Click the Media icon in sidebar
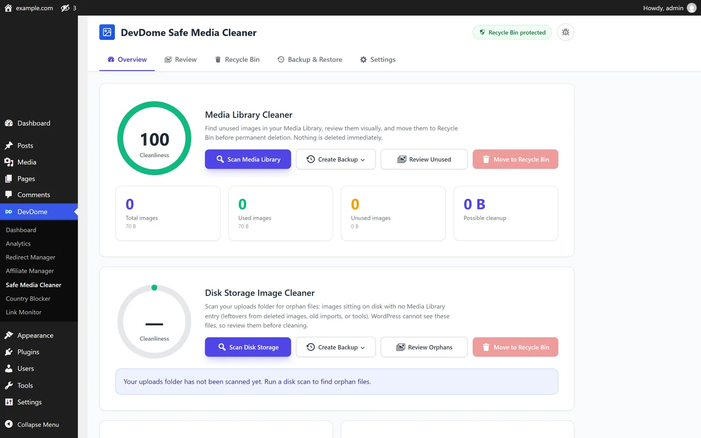This screenshot has width=701, height=438. (x=9, y=162)
